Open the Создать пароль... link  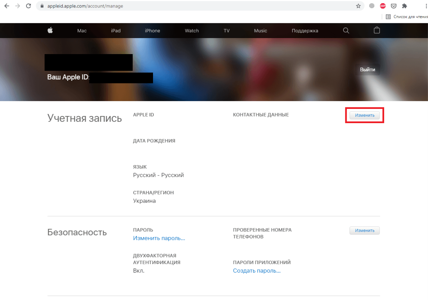pos(257,270)
